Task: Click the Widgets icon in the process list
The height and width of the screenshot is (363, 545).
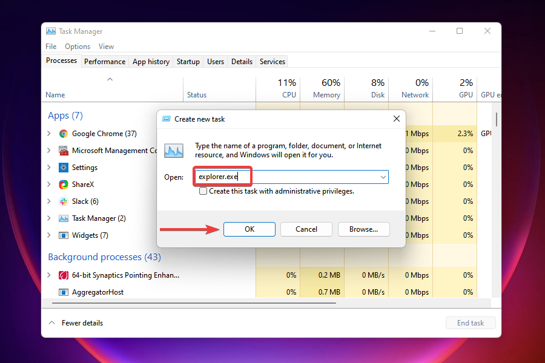Action: pyautogui.click(x=63, y=235)
